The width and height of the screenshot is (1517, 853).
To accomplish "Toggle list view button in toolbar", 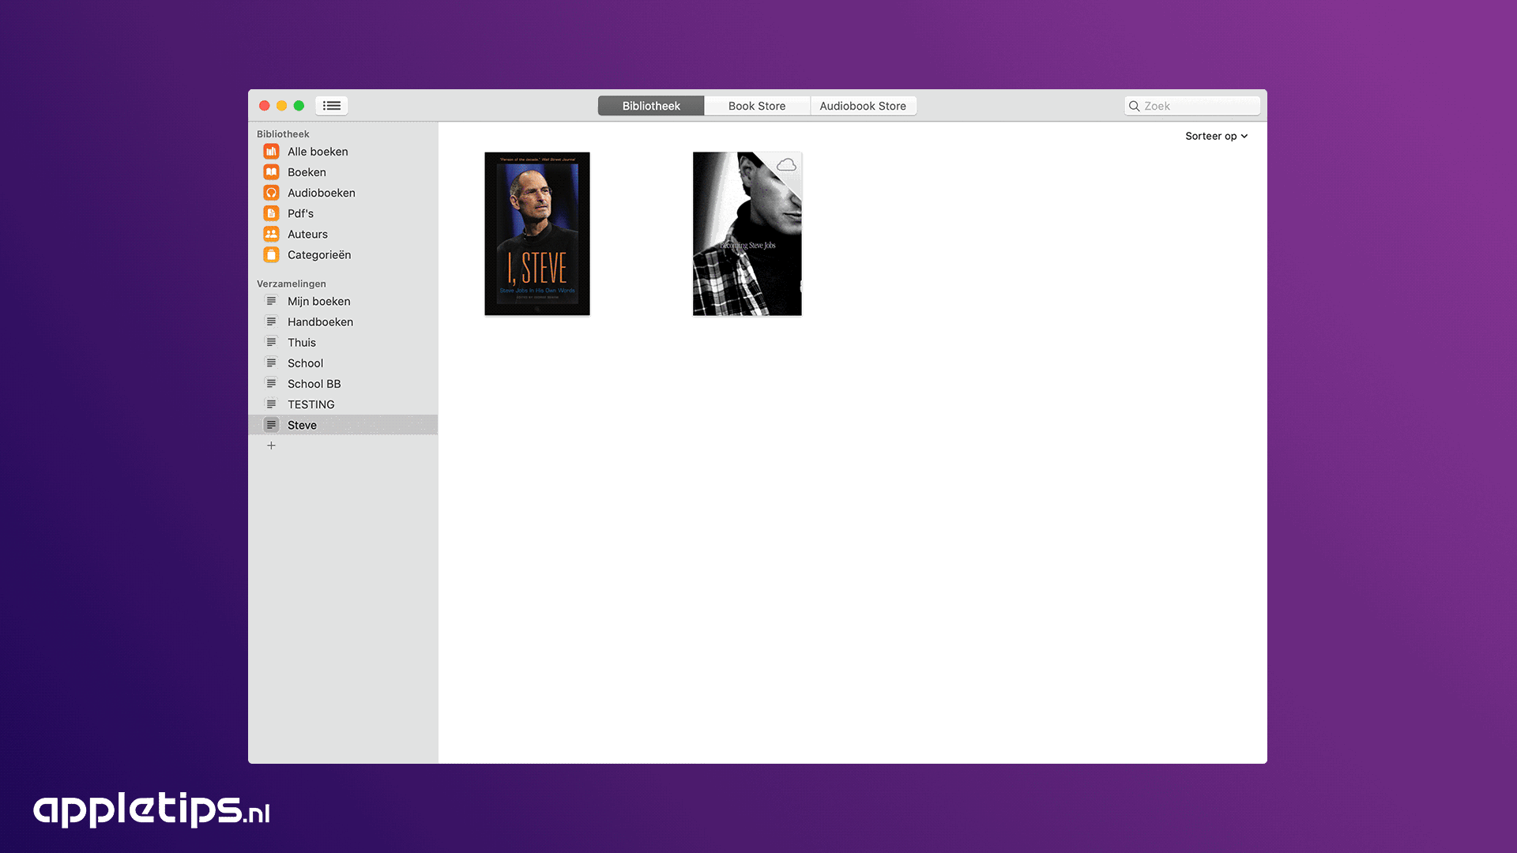I will pyautogui.click(x=332, y=106).
